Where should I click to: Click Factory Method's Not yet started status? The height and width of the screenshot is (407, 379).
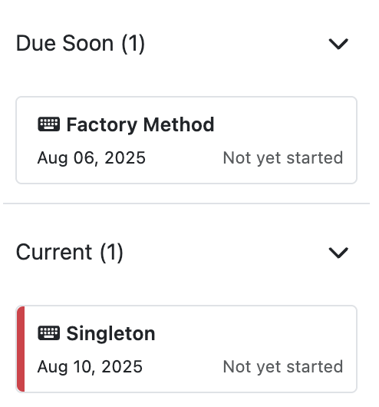pos(283,158)
